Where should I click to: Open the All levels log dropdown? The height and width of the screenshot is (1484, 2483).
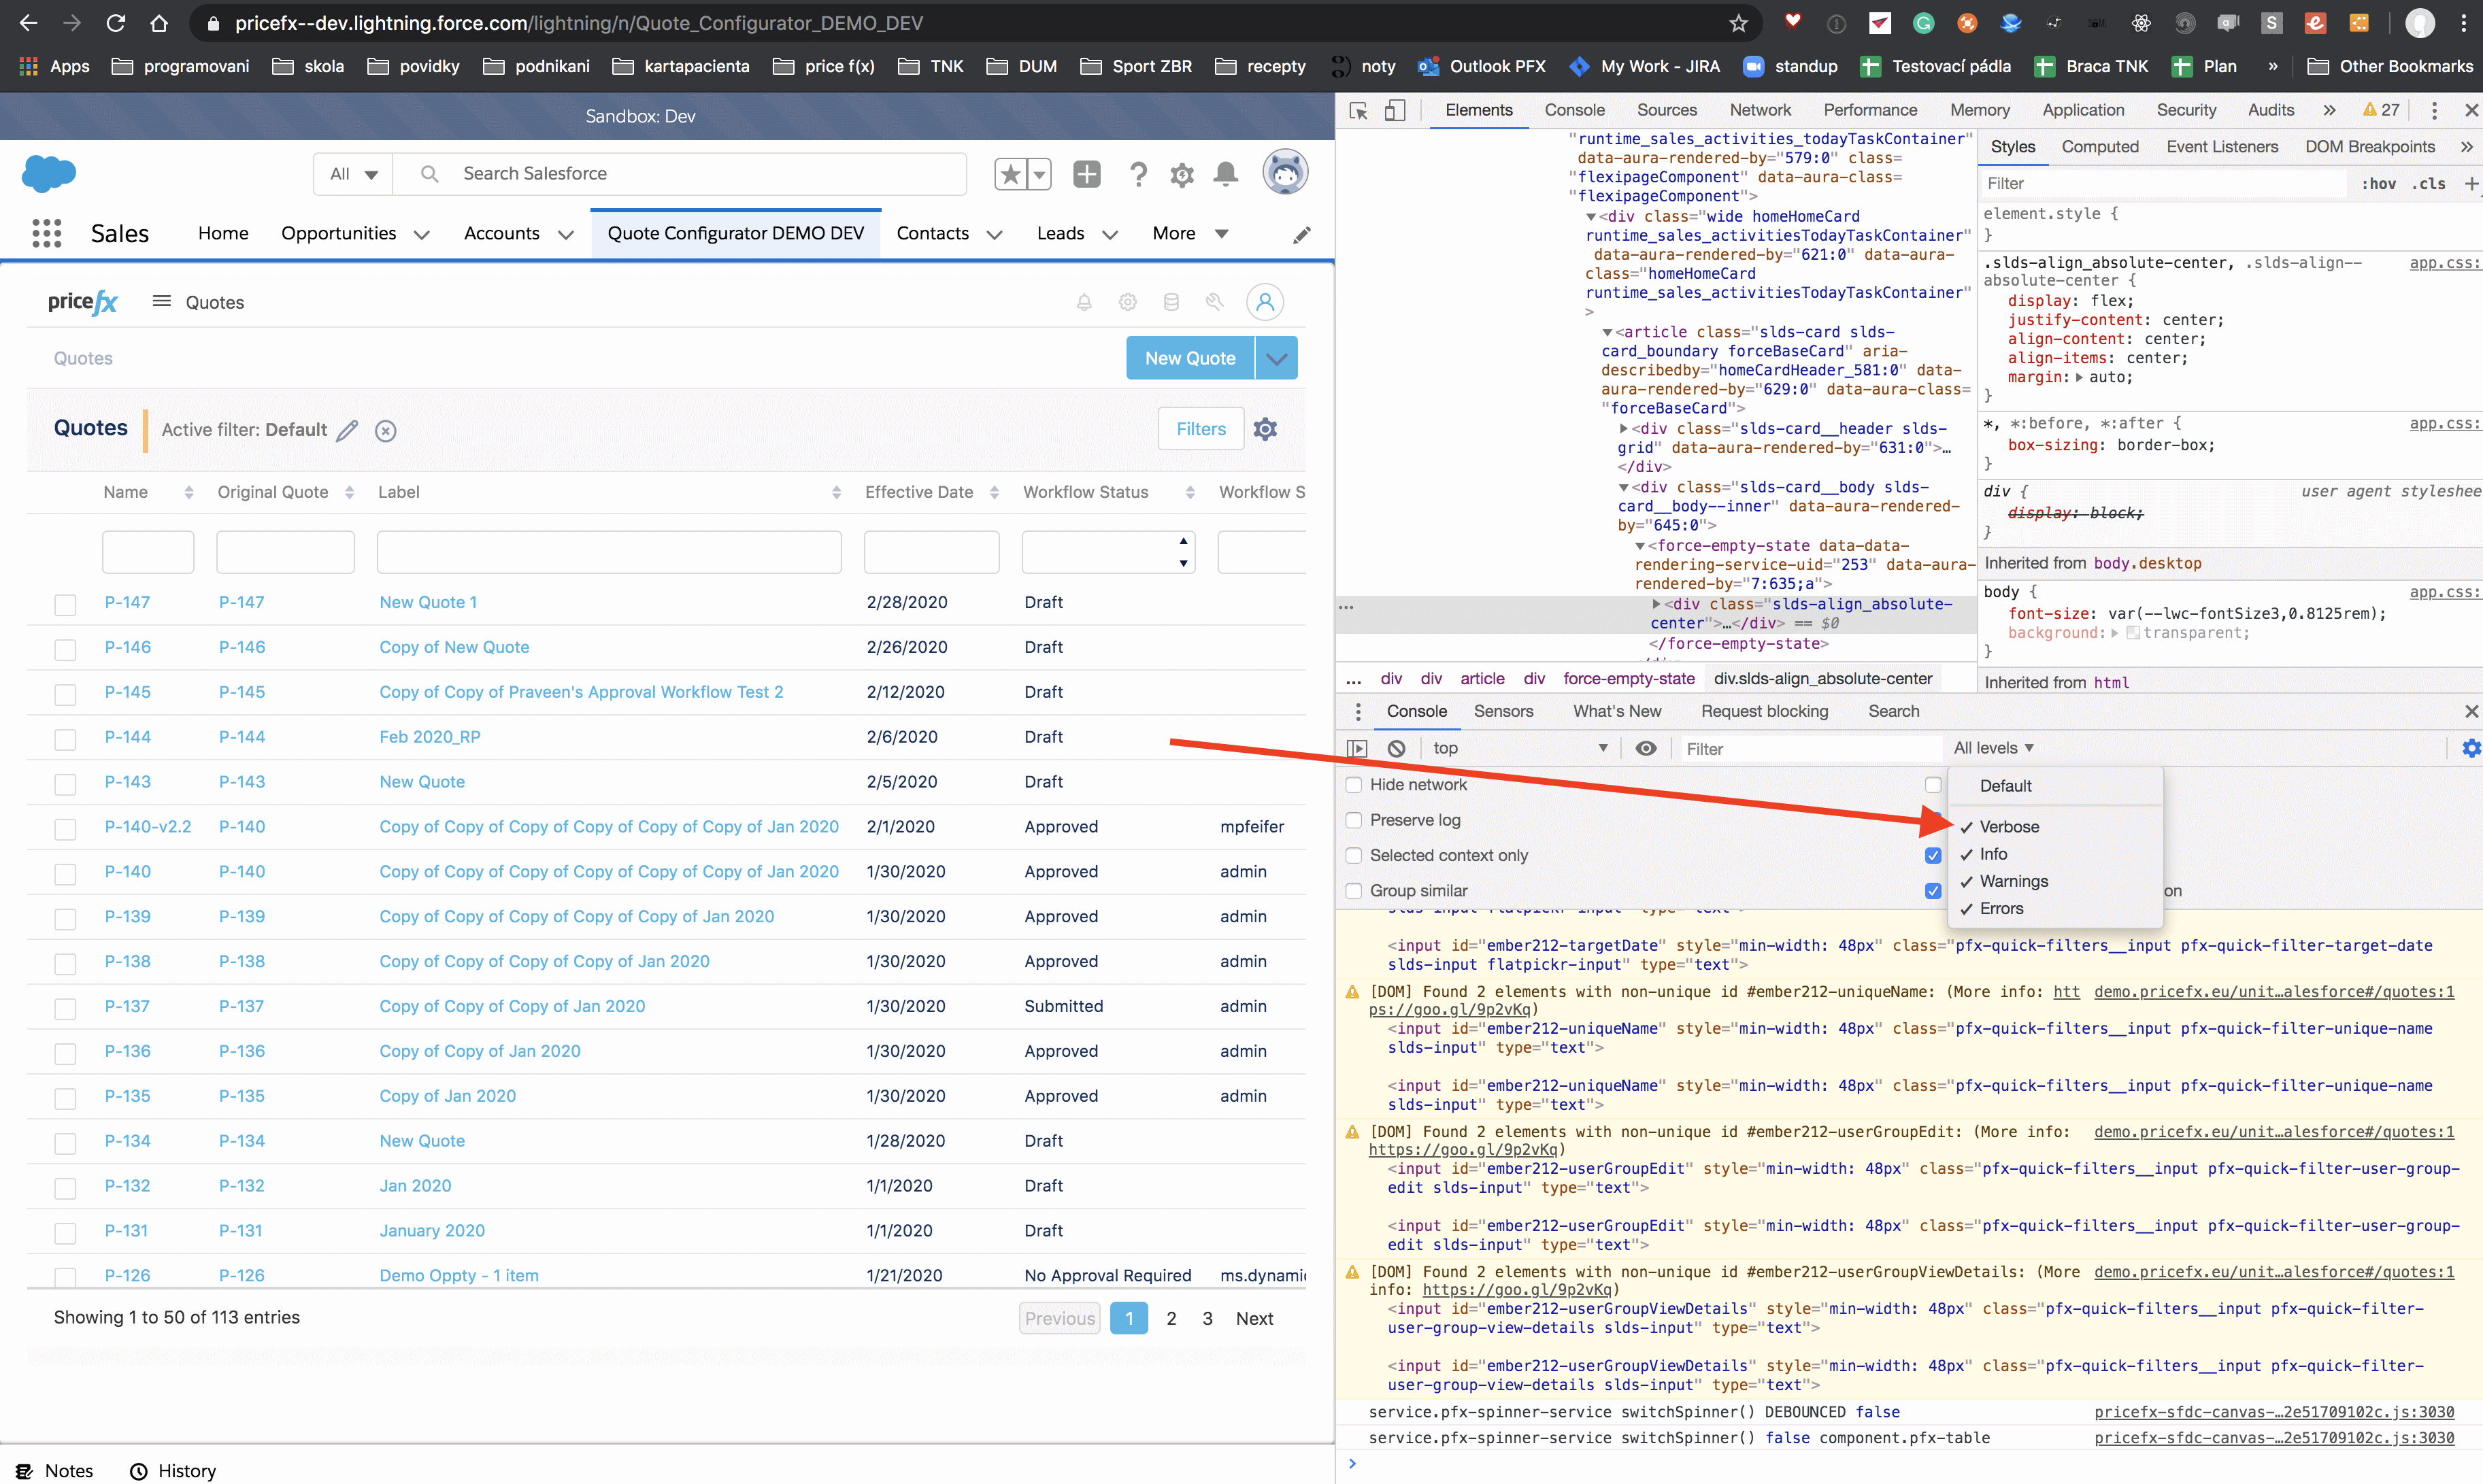click(1993, 748)
